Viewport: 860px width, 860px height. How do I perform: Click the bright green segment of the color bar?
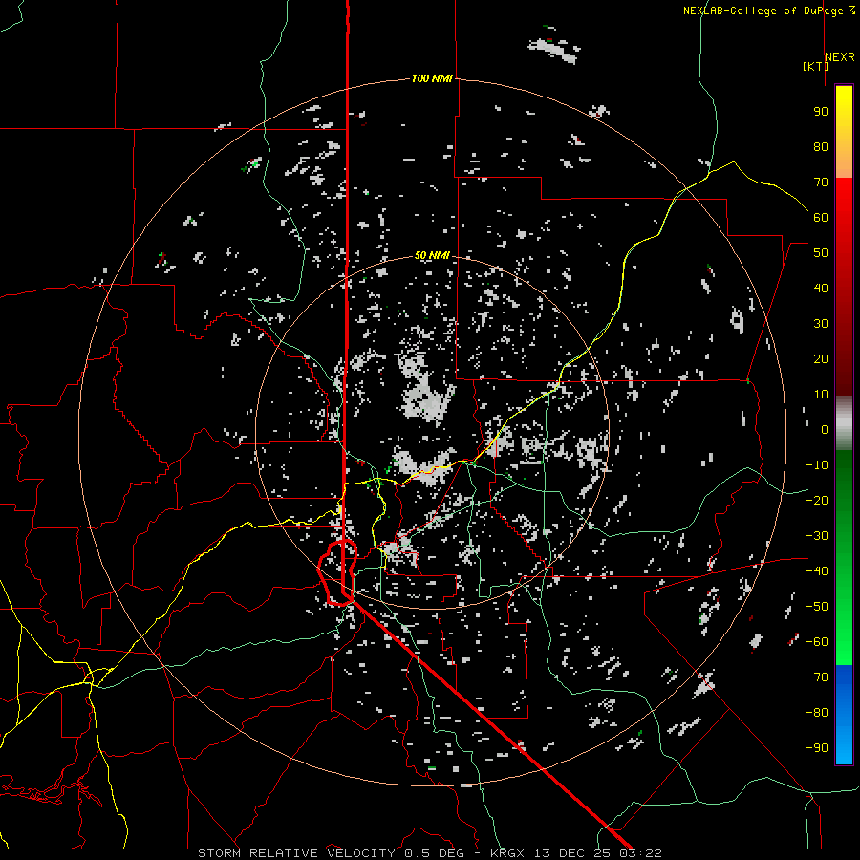[x=844, y=631]
